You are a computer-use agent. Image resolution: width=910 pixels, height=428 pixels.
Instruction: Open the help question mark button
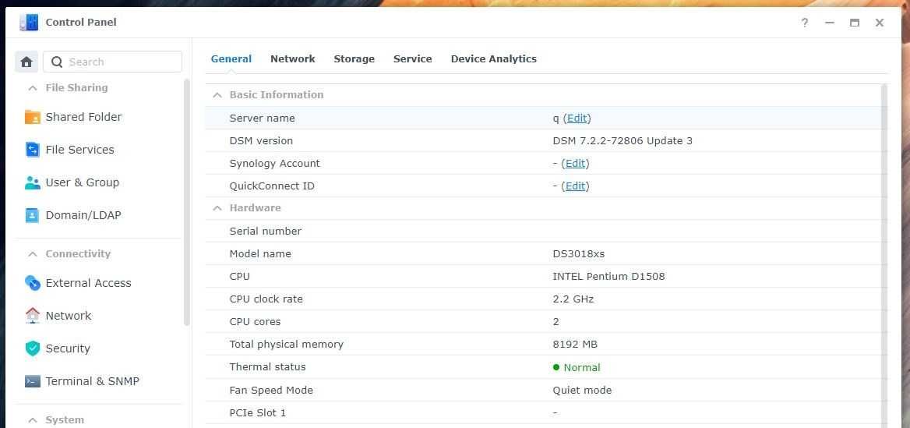pos(804,23)
